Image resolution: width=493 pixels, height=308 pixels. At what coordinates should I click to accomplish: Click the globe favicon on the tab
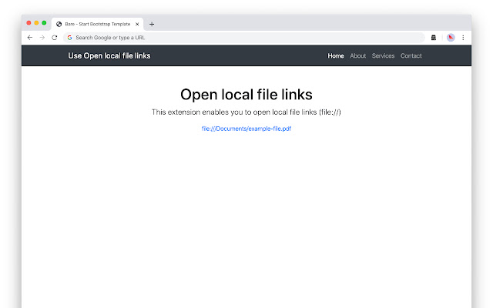pyautogui.click(x=59, y=24)
